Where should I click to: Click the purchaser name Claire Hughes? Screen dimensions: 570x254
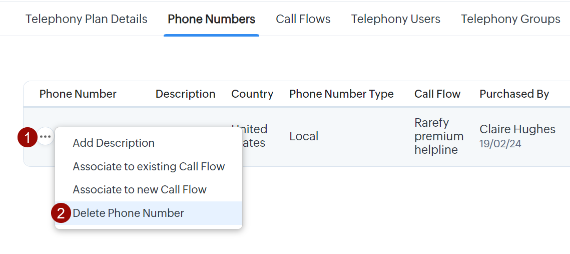pos(517,129)
